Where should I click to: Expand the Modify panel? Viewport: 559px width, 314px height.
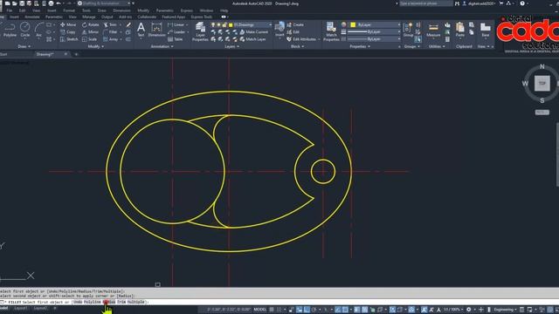tap(95, 46)
